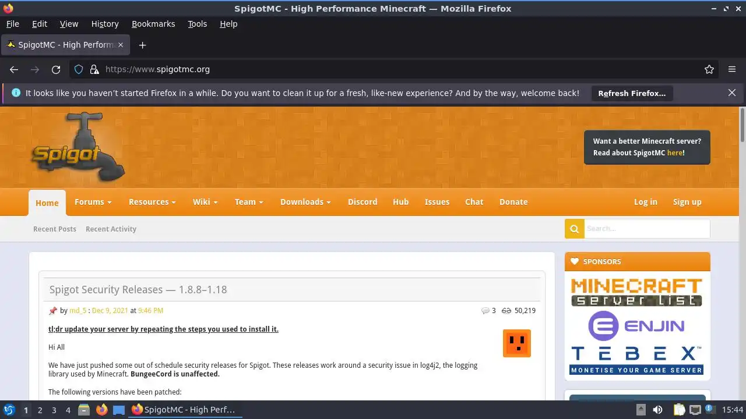
Task: Click the 15:44 clock in the tray
Action: 733,410
